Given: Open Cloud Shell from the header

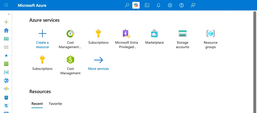Looking at the screenshot, I should point(147,5).
